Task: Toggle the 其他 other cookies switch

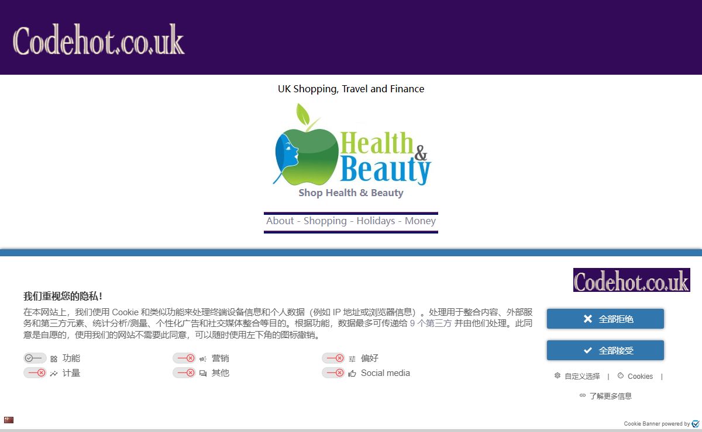Action: [x=184, y=372]
